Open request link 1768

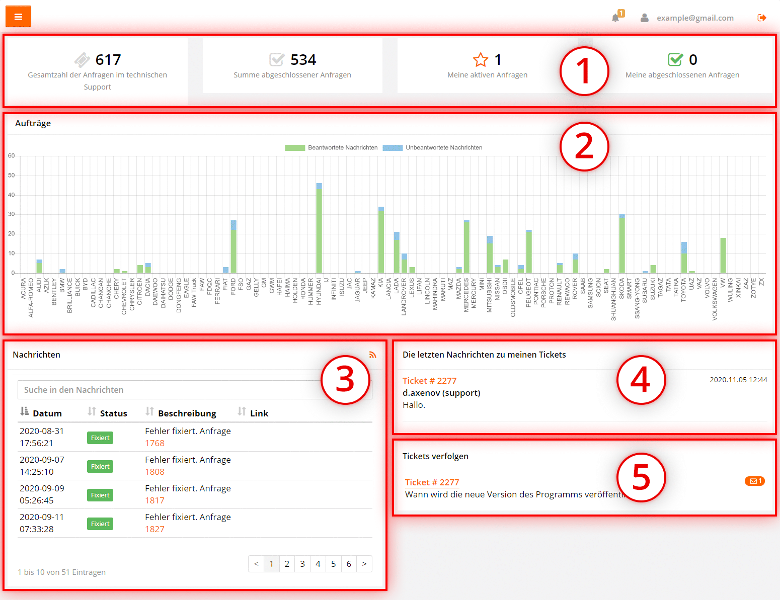point(154,443)
